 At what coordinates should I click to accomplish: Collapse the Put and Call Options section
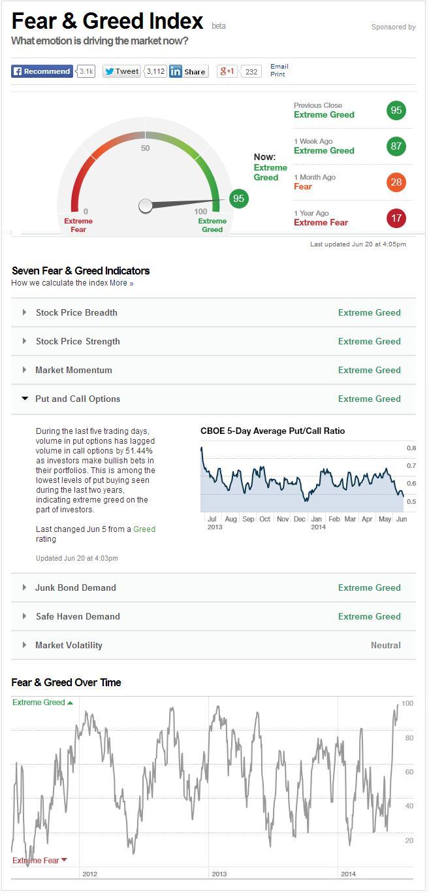(x=78, y=399)
